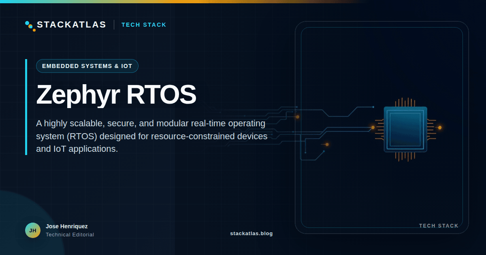Image resolution: width=486 pixels, height=255 pixels.
Task: Click the author name Jose Henriquez
Action: [67, 226]
